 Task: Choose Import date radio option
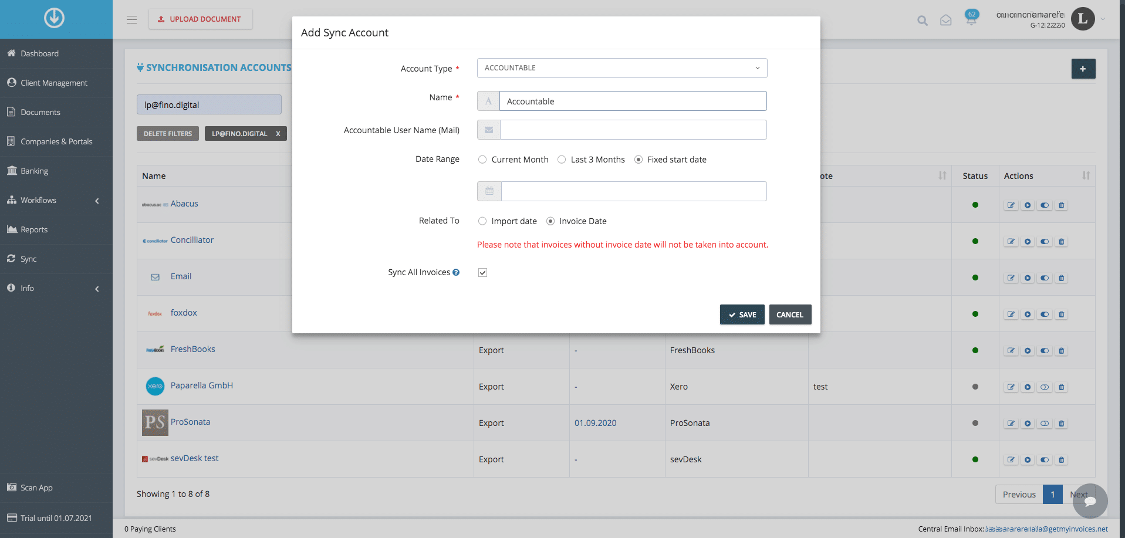click(x=482, y=221)
